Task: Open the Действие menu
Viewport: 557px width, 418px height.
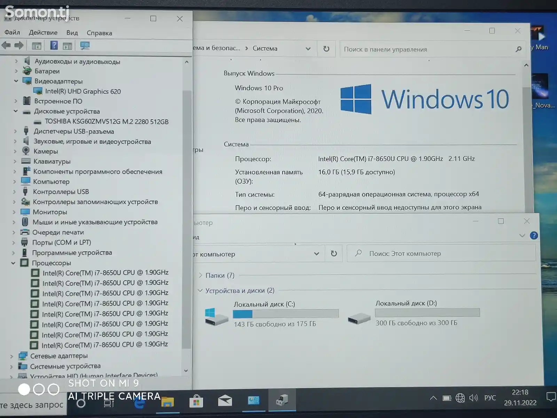Action: click(43, 32)
